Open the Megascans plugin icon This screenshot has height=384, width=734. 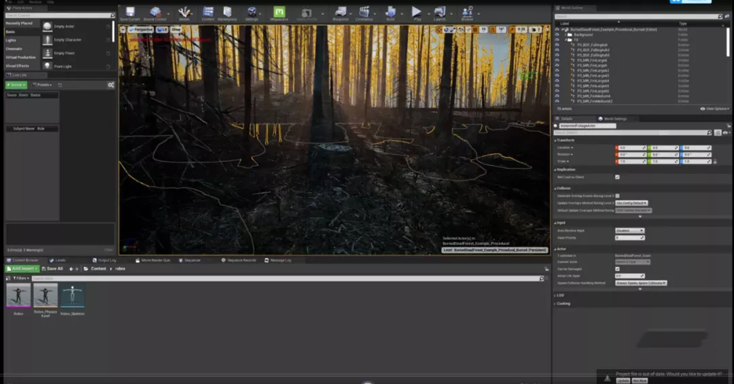tap(279, 13)
